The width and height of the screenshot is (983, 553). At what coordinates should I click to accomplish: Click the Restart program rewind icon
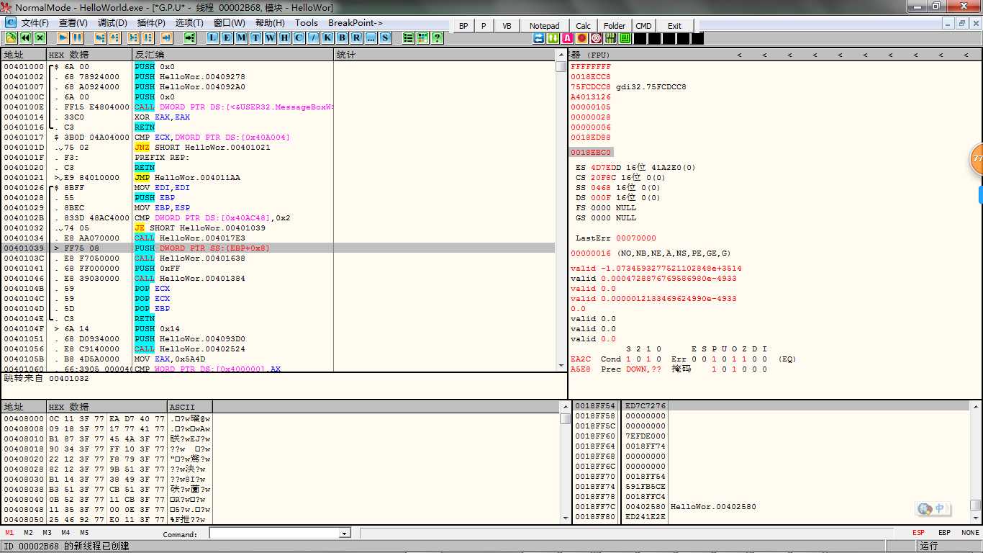point(26,37)
